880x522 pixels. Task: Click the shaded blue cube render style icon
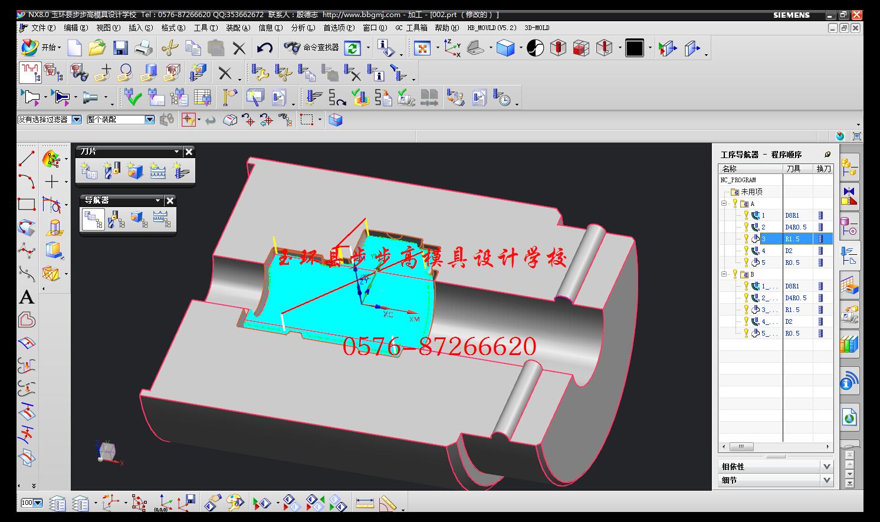pyautogui.click(x=505, y=48)
